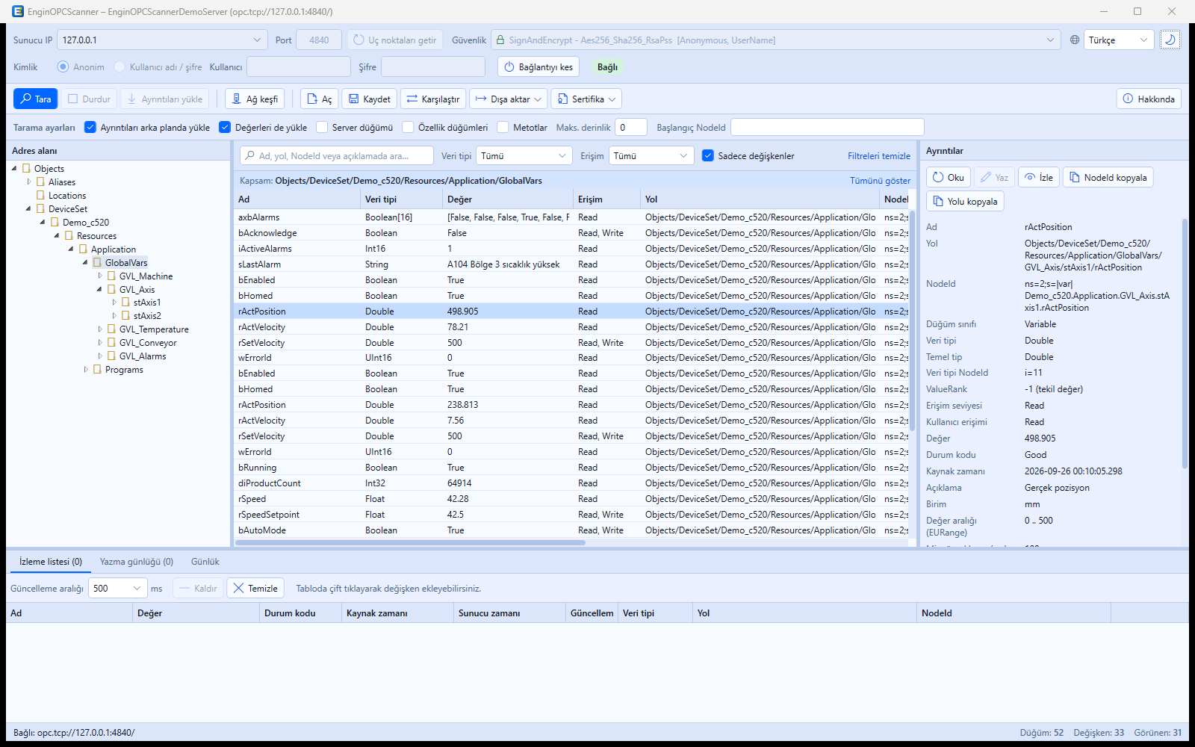Enable the Metotlar checkbox
1195x747 pixels.
click(x=503, y=127)
